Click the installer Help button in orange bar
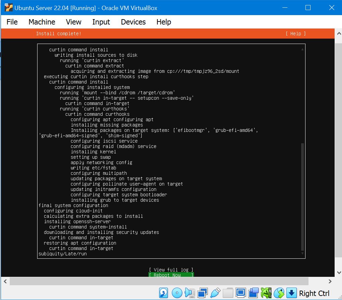 click(x=295, y=34)
